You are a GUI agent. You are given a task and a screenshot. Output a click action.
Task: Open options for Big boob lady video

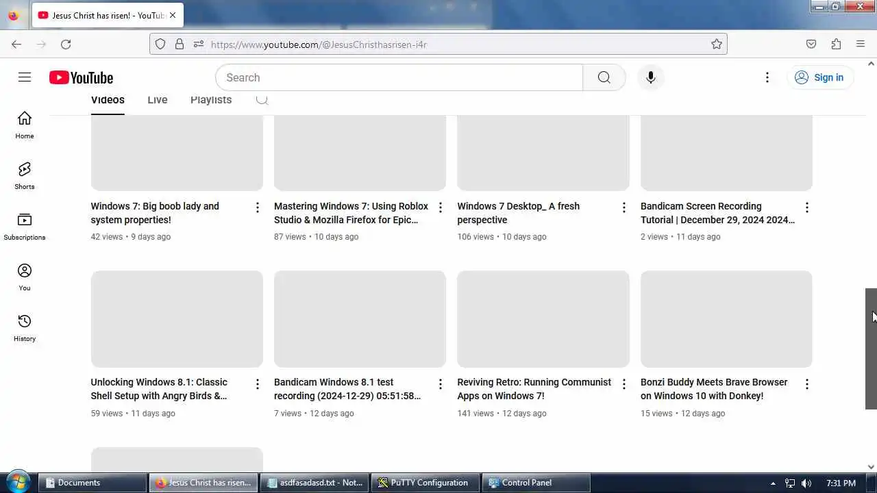pos(258,207)
